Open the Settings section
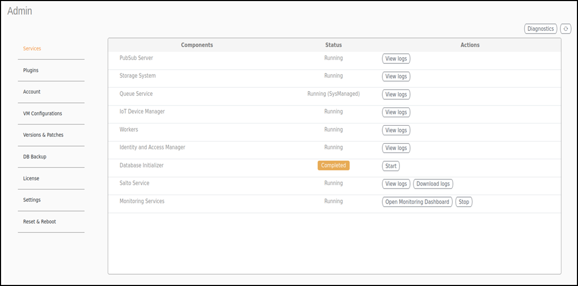The width and height of the screenshot is (578, 286). pos(31,200)
